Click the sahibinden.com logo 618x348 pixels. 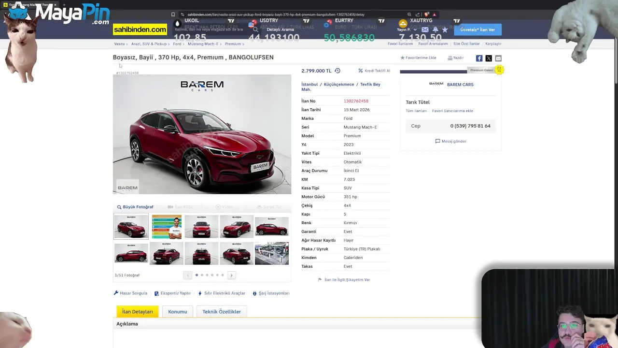[x=140, y=29]
